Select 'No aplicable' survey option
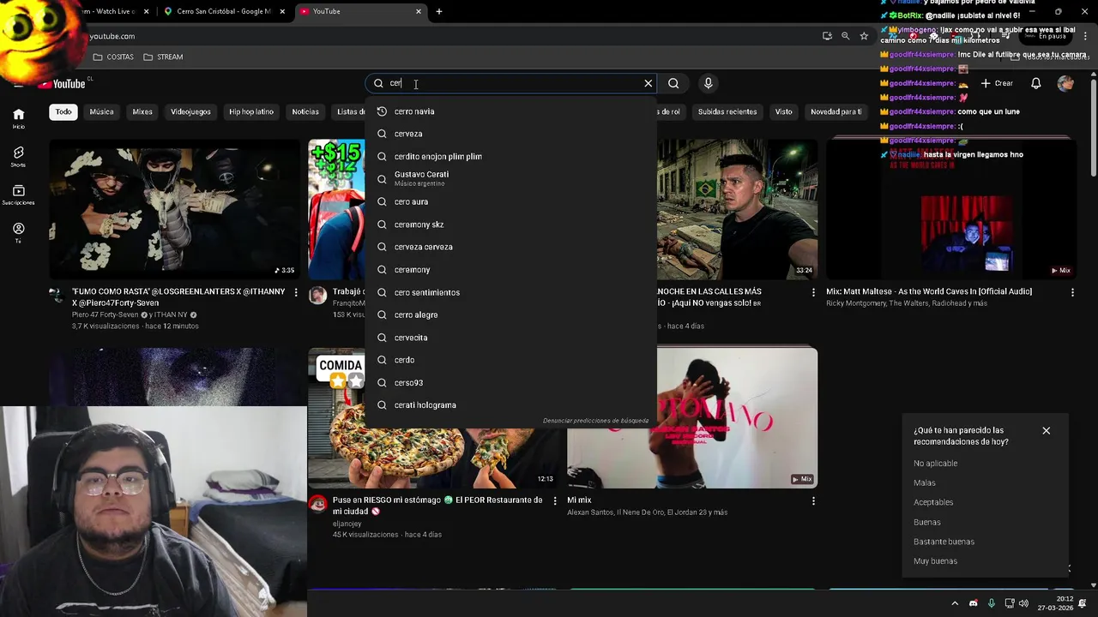Image resolution: width=1098 pixels, height=617 pixels. tap(935, 464)
